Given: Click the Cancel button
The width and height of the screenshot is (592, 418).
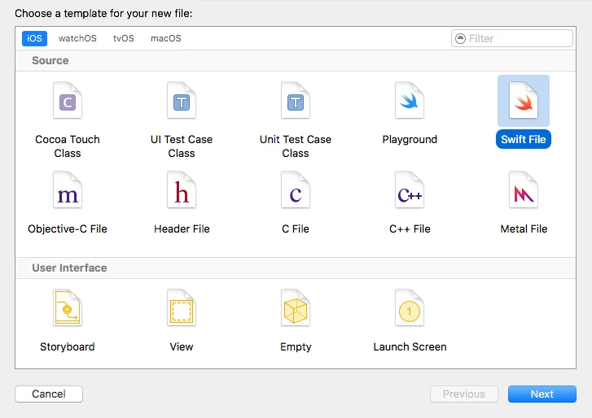Looking at the screenshot, I should [x=49, y=394].
